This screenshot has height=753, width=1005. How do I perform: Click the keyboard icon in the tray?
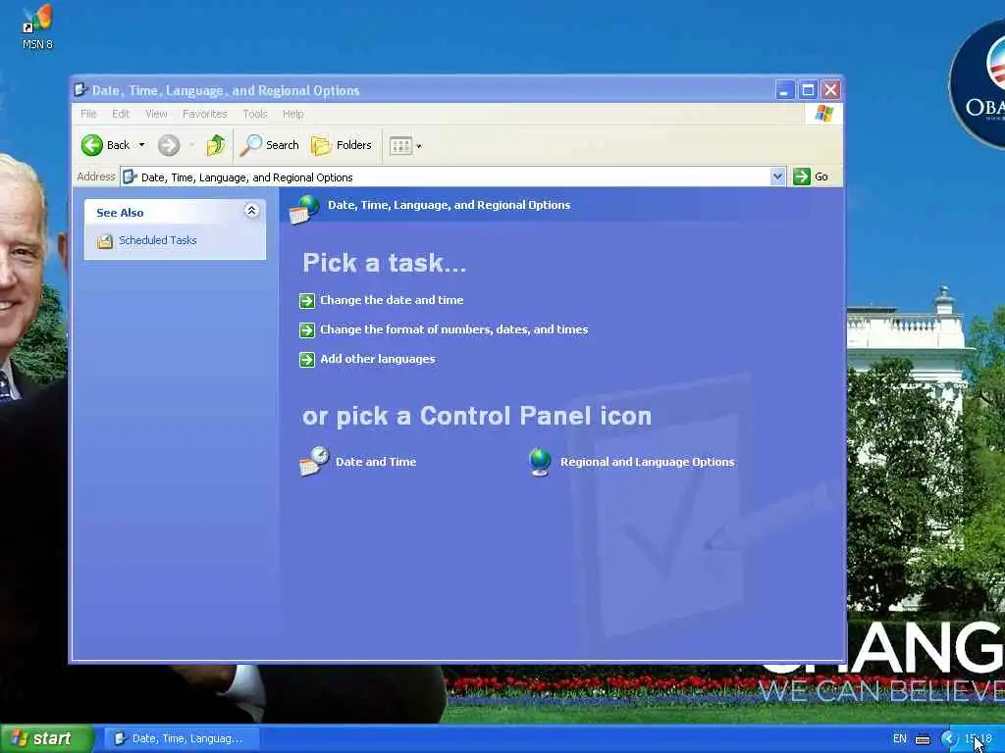[x=923, y=739]
